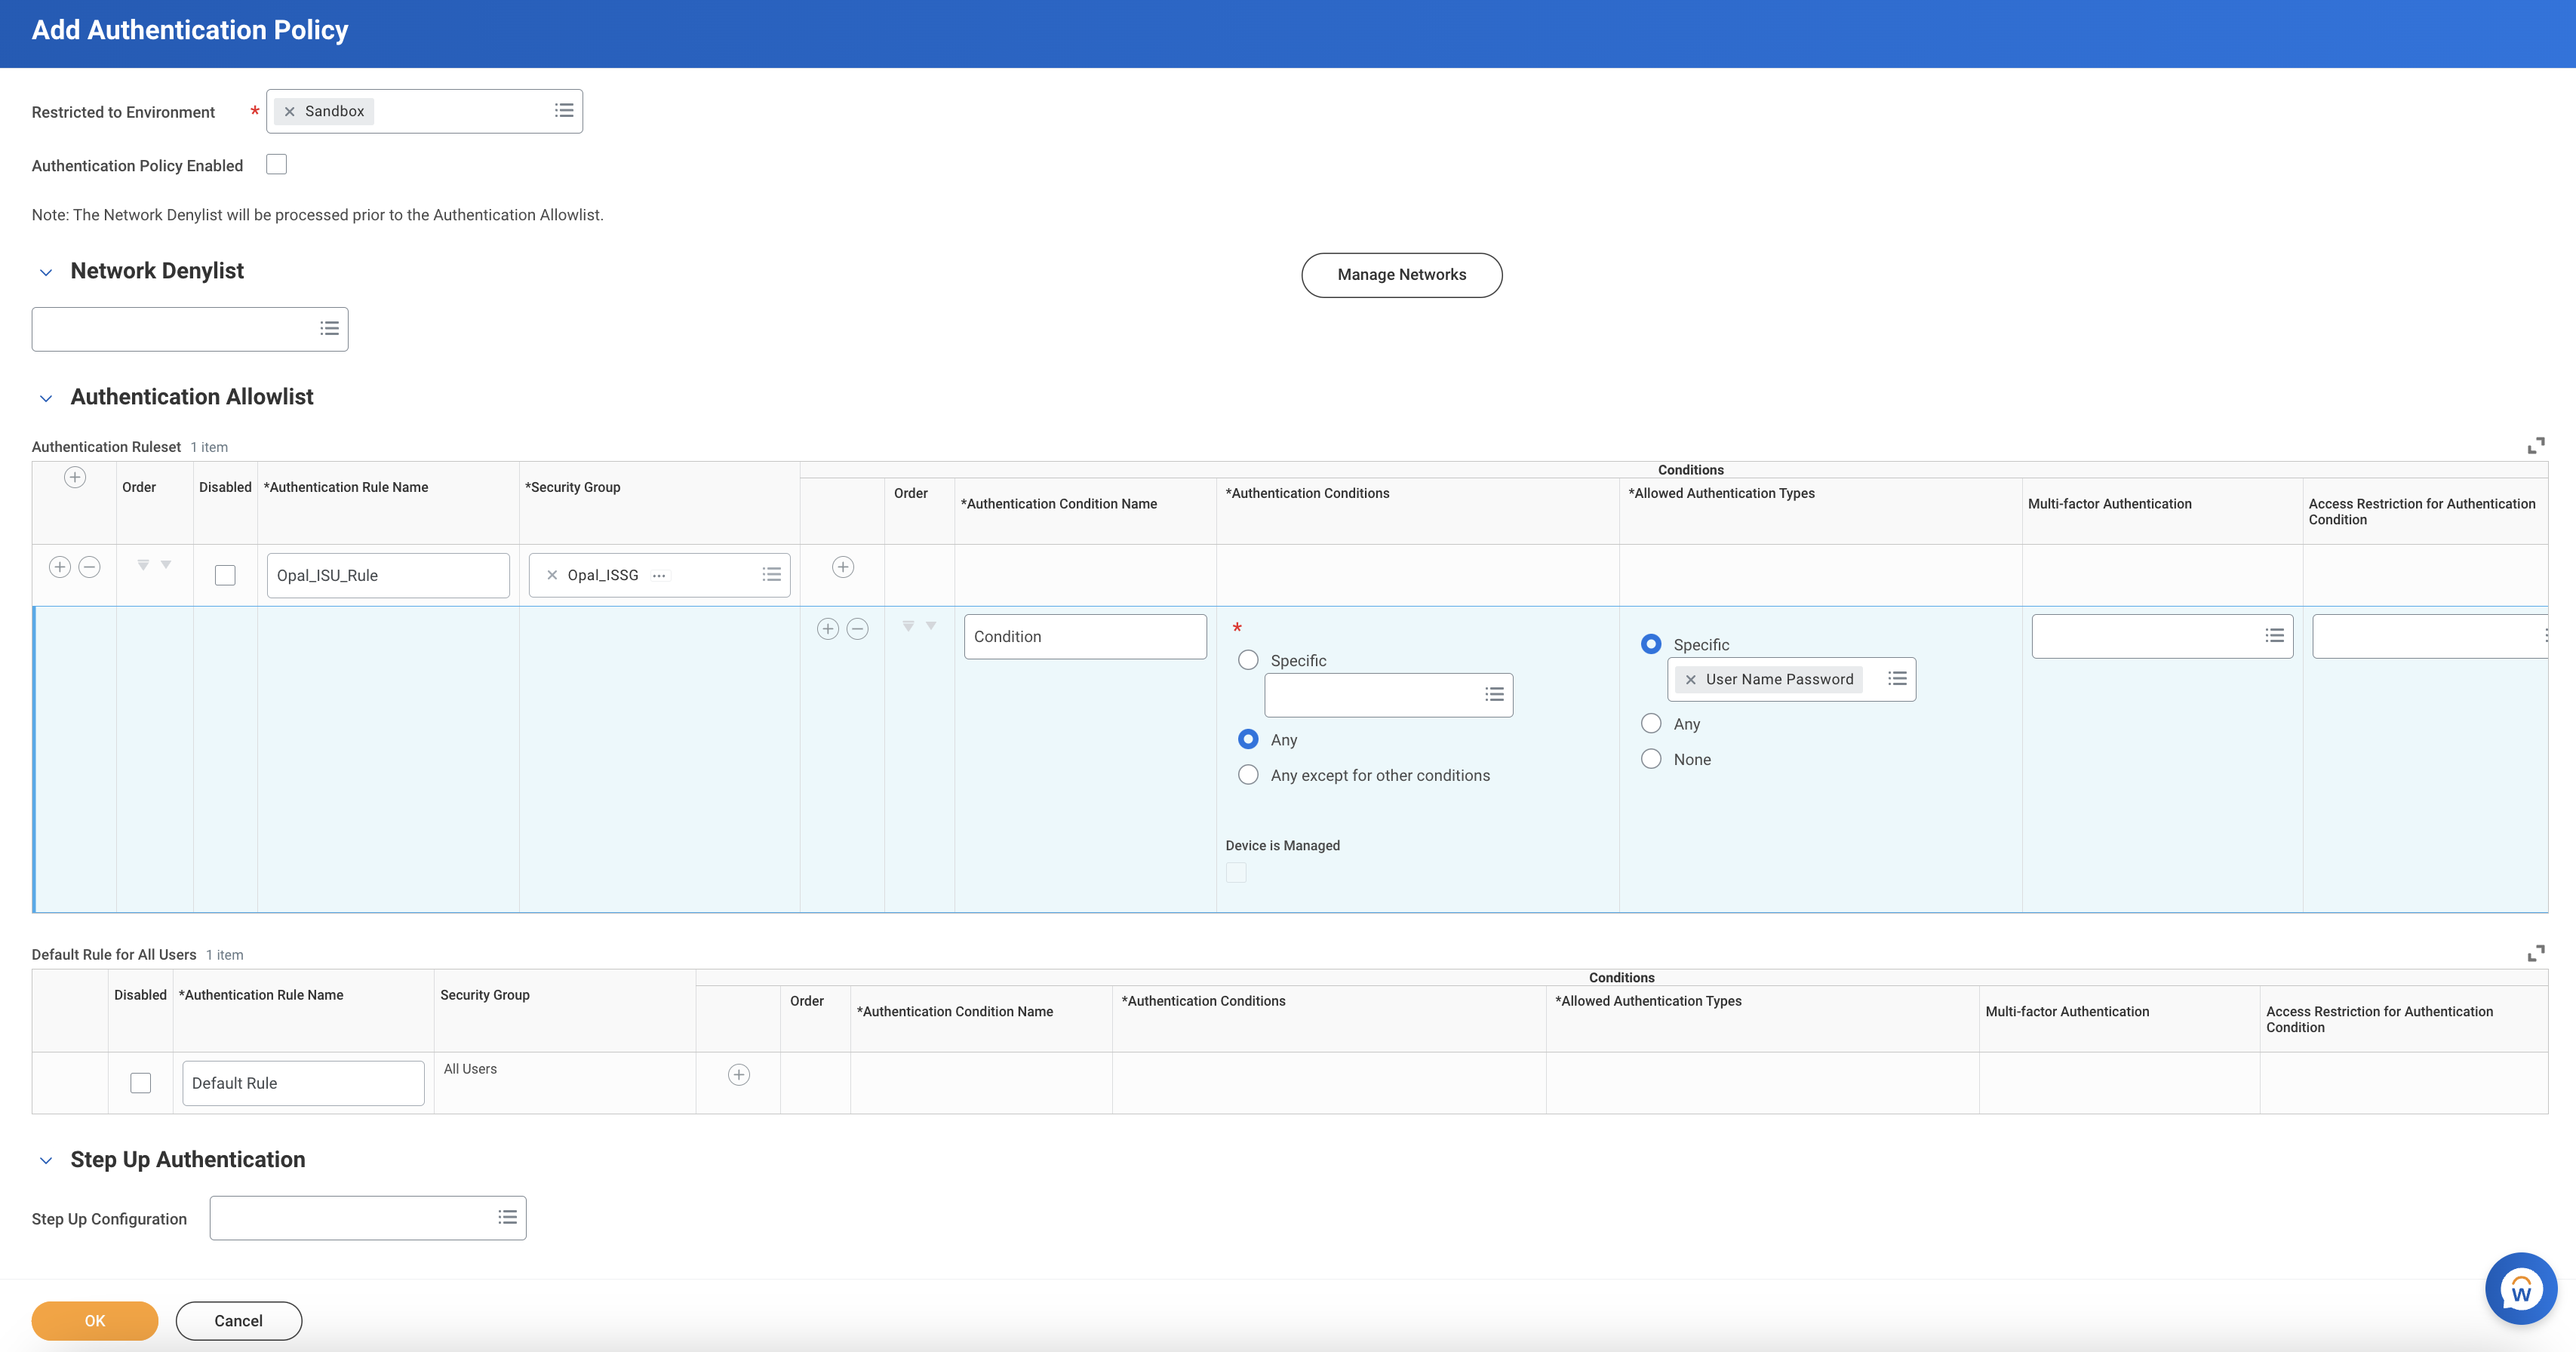
Task: Open the Network Denylist prompt list icon
Action: pos(329,329)
